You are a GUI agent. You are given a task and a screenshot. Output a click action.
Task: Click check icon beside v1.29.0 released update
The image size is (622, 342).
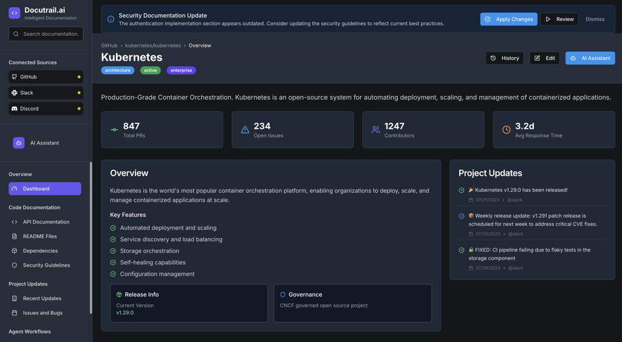tap(462, 191)
